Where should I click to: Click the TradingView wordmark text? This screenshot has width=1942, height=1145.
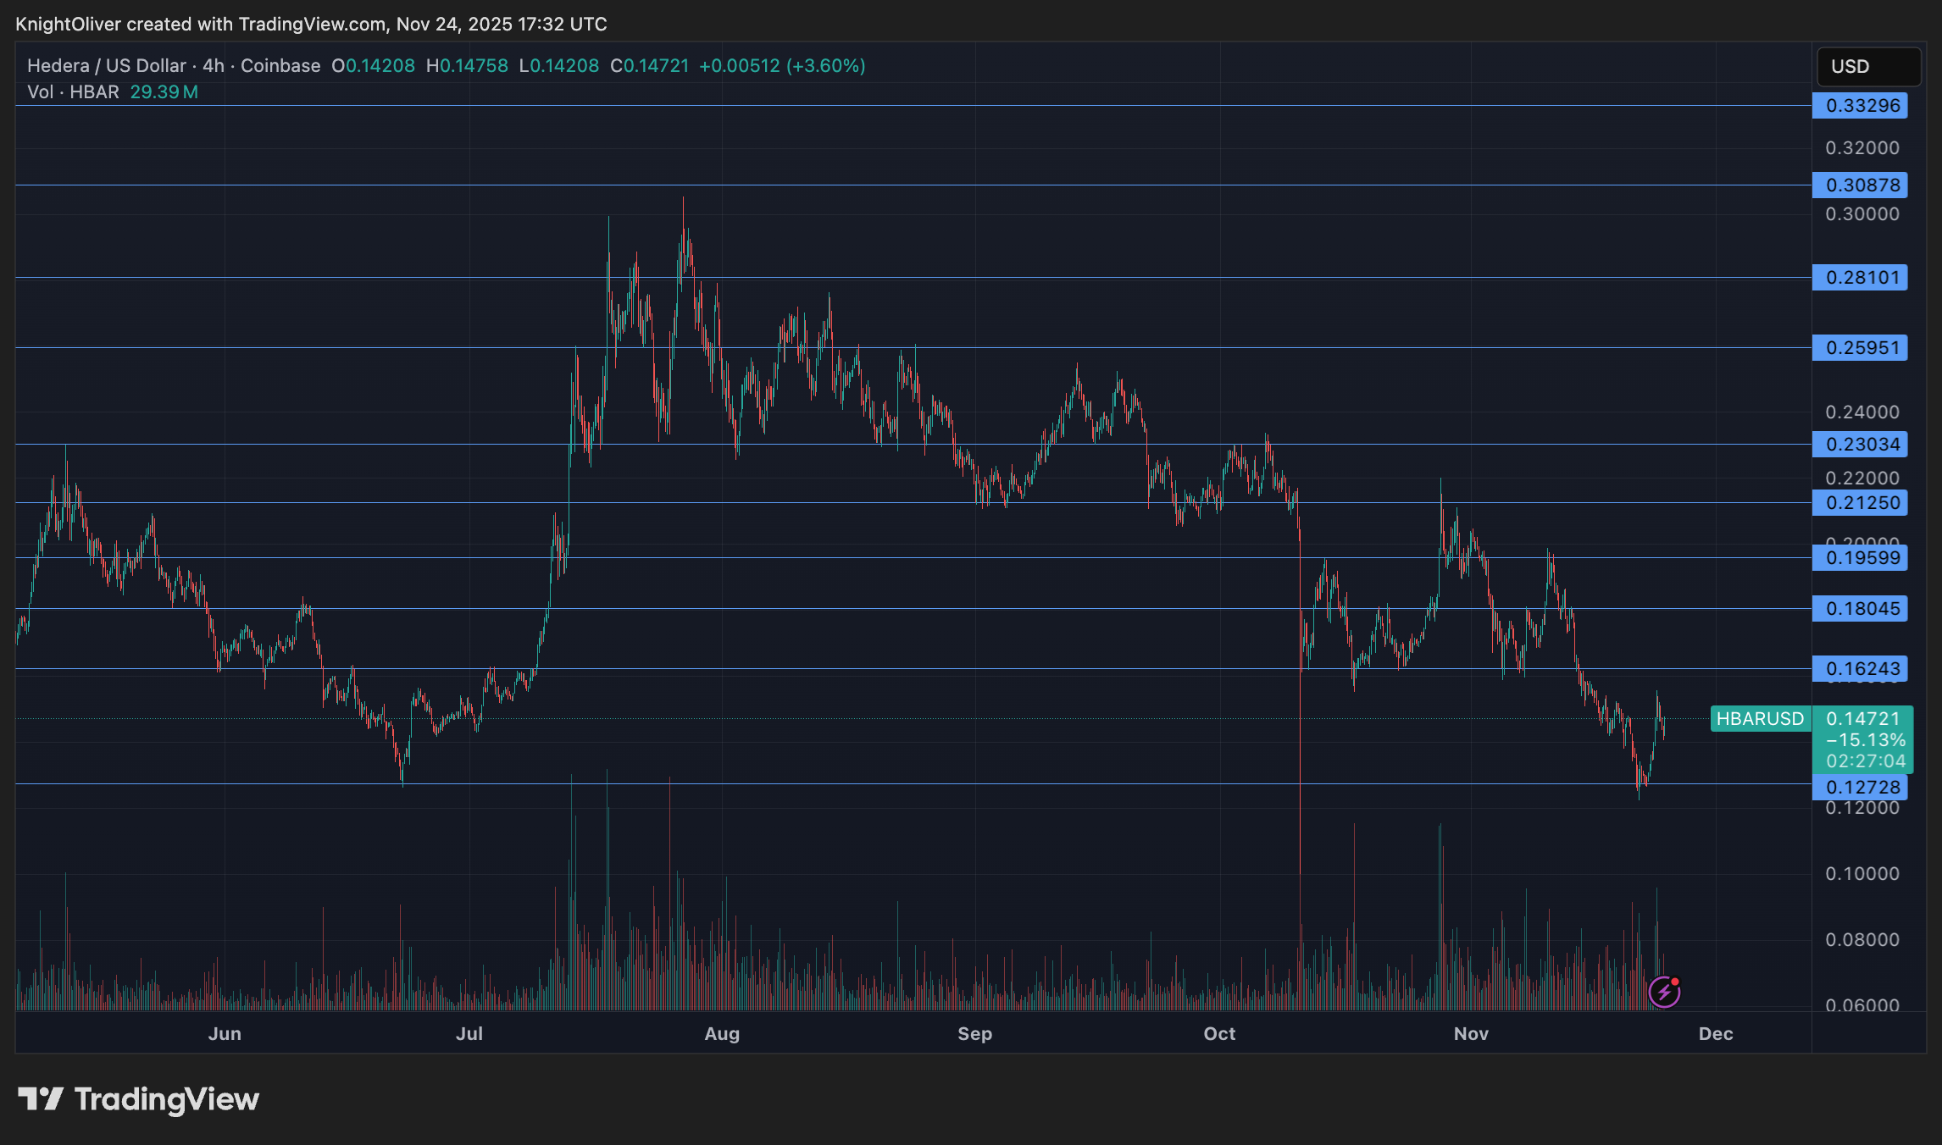(x=167, y=1099)
